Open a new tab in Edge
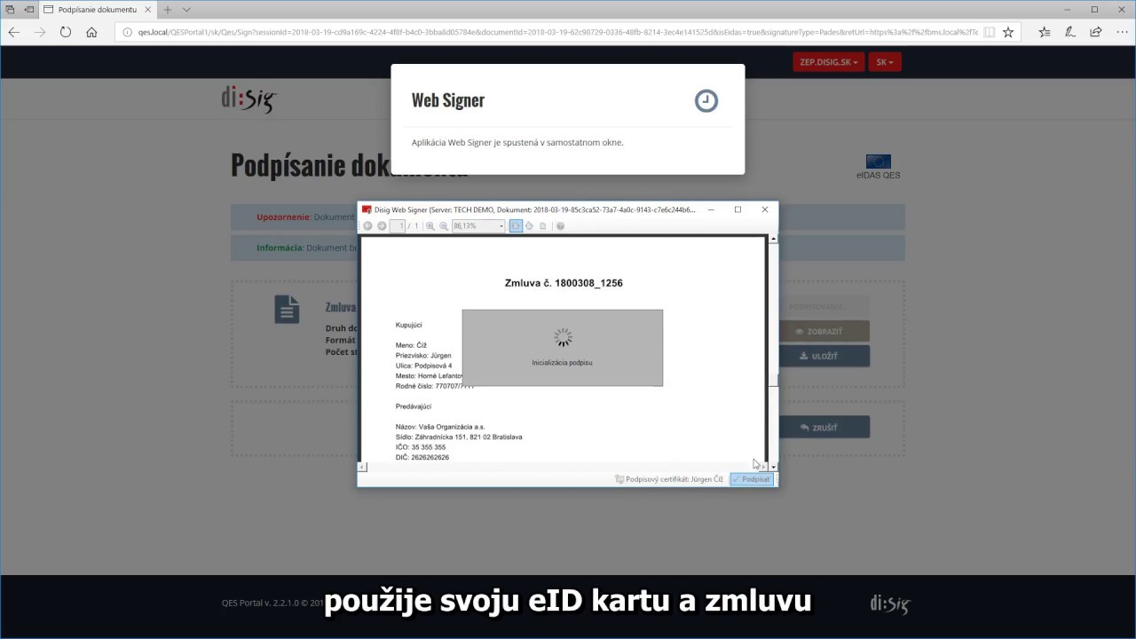Screen dimensions: 1136x639 coord(168,10)
